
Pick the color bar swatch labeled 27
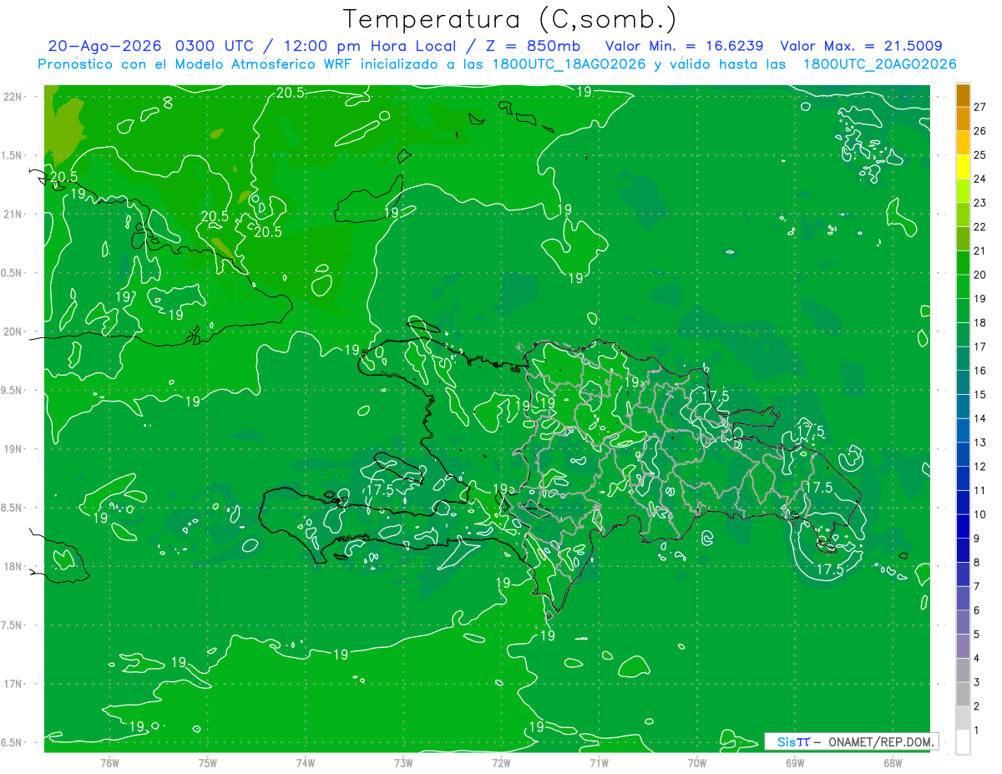point(963,96)
